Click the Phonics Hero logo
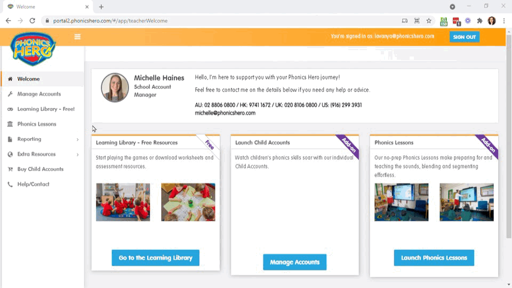Viewport: 512px width, 288px height. coord(33,49)
